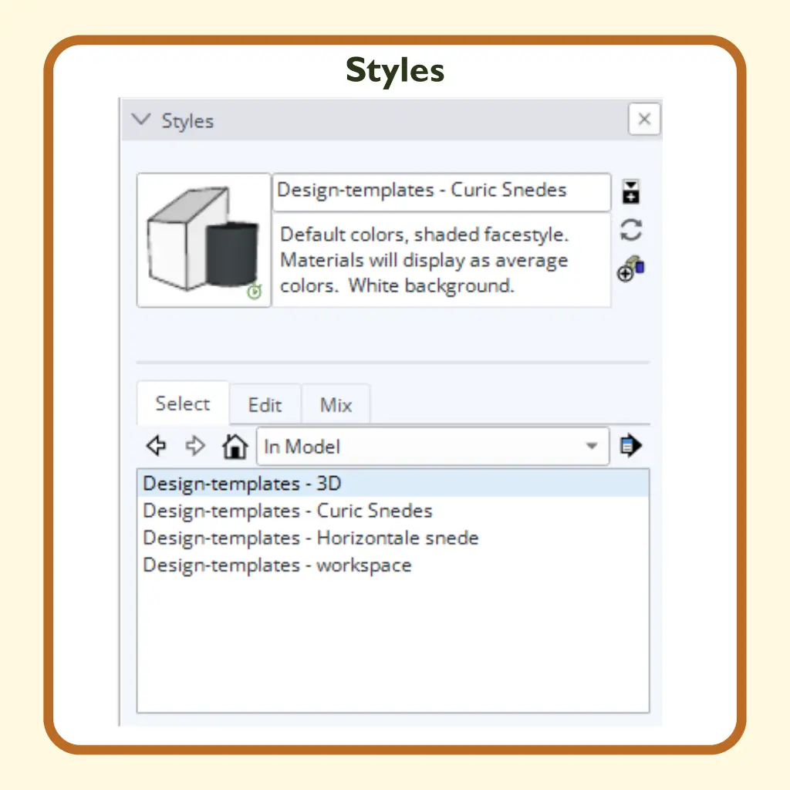This screenshot has height=790, width=790.
Task: Switch to the Edit tab
Action: (265, 405)
